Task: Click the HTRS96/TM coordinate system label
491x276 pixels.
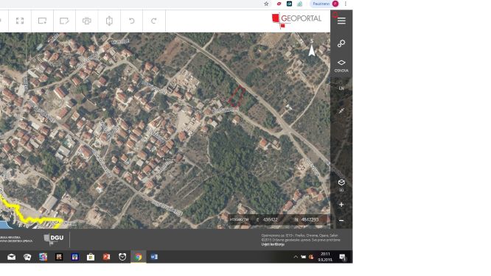Action: [239, 220]
